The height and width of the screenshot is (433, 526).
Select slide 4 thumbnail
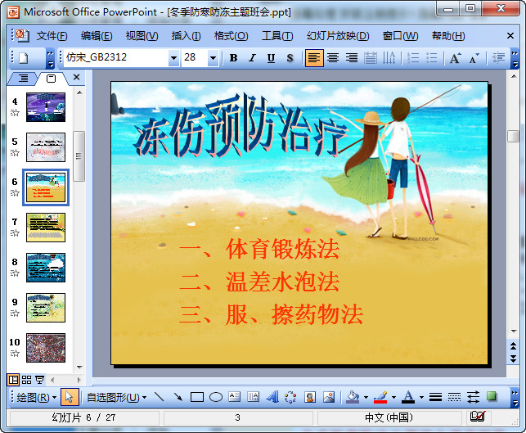46,107
